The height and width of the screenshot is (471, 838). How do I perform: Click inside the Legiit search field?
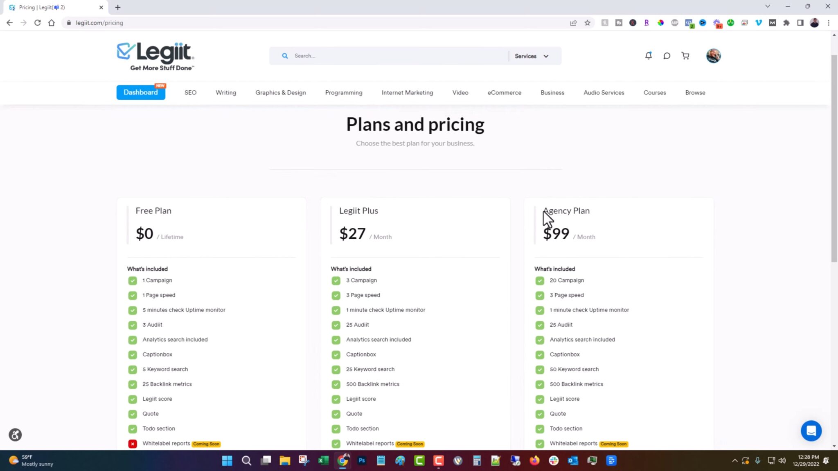click(x=389, y=56)
